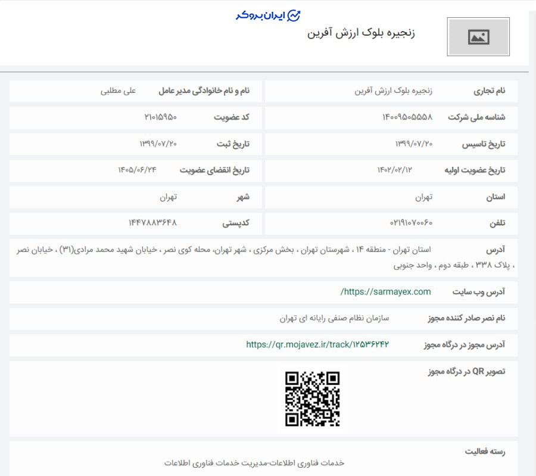Select postal code ۱۴۴۷۸۸۳۶۴۸

point(152,223)
